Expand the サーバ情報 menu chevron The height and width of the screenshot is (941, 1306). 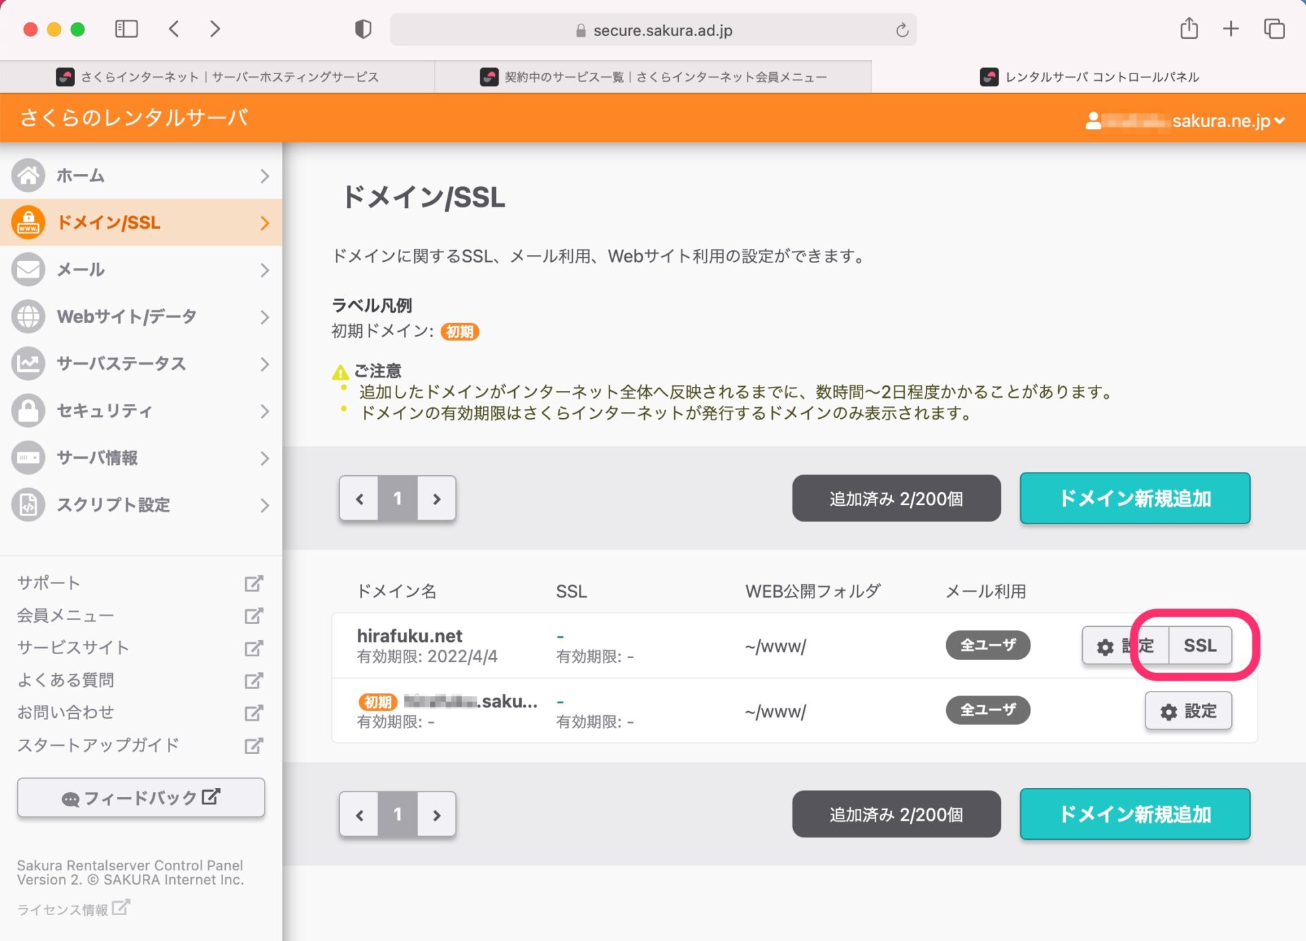(x=265, y=458)
